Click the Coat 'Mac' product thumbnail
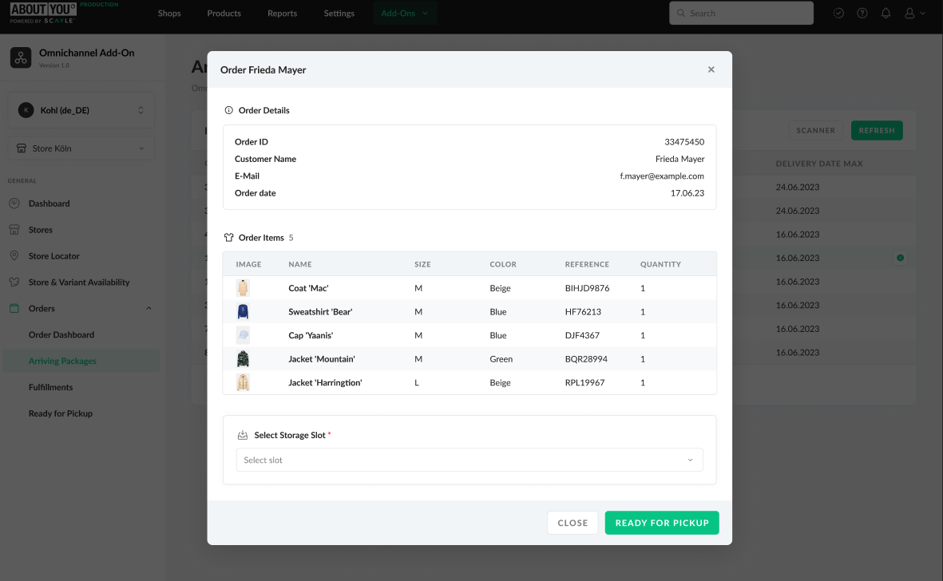The image size is (943, 581). pos(244,288)
